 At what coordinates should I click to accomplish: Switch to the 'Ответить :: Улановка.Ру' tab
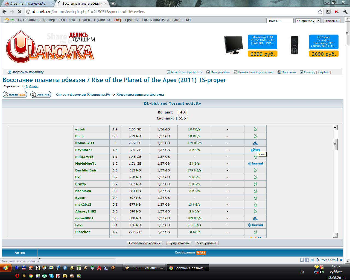[27, 4]
